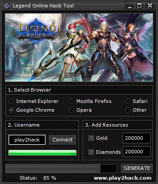Click the '1. Select Browser' heading
The height and width of the screenshot is (184, 158).
(x=30, y=90)
